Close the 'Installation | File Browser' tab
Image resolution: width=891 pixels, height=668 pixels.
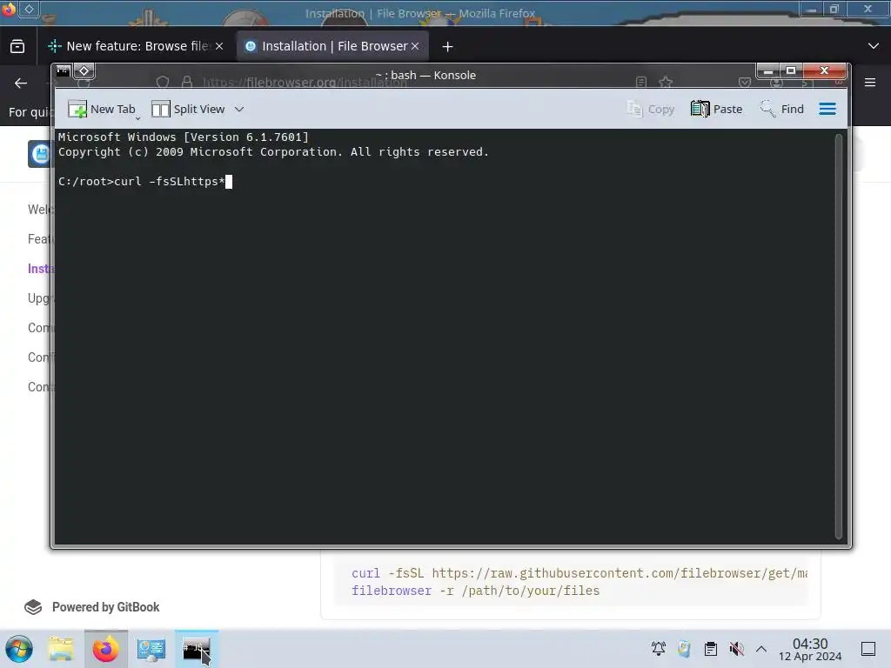coord(415,47)
